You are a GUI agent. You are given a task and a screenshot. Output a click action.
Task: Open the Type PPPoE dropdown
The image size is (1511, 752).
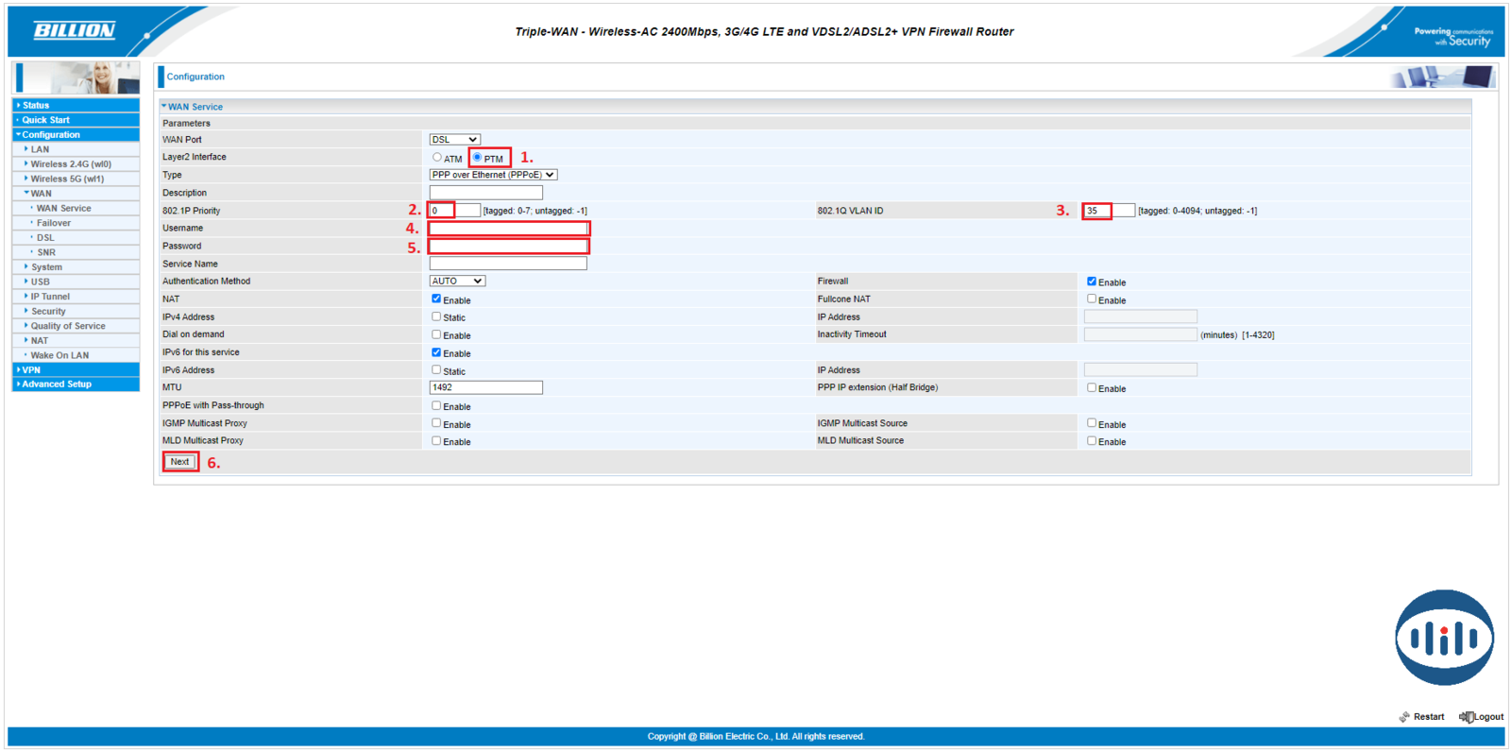coord(493,175)
